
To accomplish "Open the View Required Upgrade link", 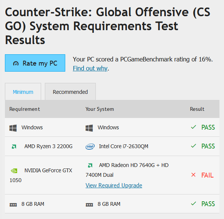I will pos(114,185).
